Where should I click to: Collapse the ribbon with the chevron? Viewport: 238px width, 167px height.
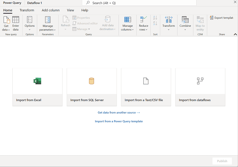tap(235, 34)
